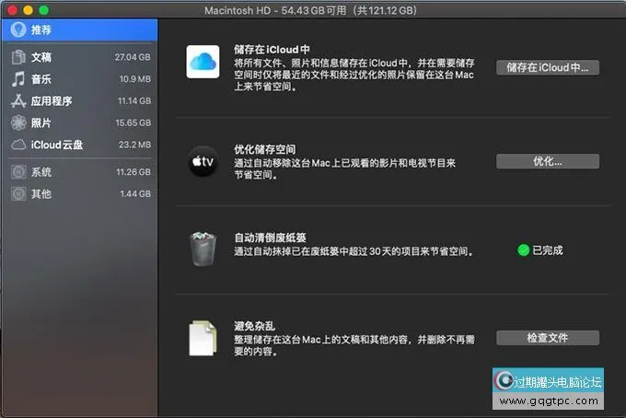
Task: Close the window with red button
Action: coord(12,10)
